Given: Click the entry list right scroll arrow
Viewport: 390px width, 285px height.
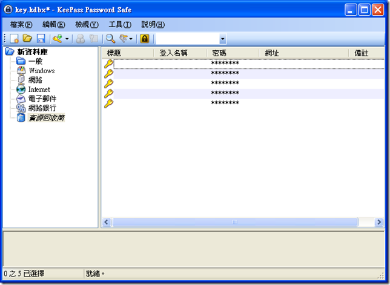Looking at the screenshot, I should [x=379, y=222].
